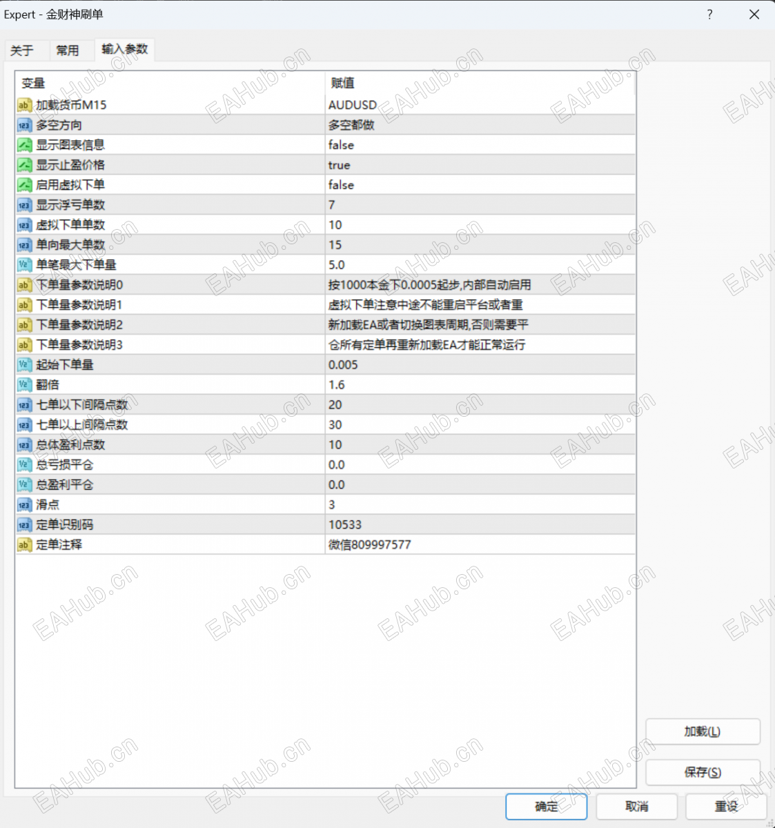Click the string icon beside 定单注释
This screenshot has width=775, height=828.
click(24, 545)
